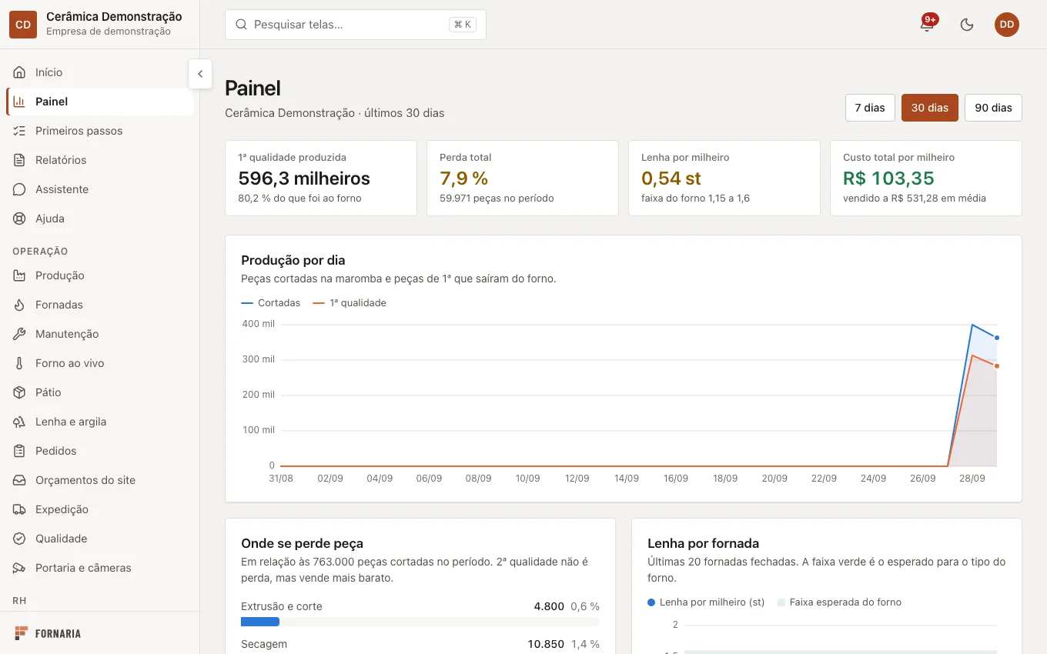This screenshot has width=1047, height=654.
Task: Open the Expedição truck icon
Action: (20, 509)
